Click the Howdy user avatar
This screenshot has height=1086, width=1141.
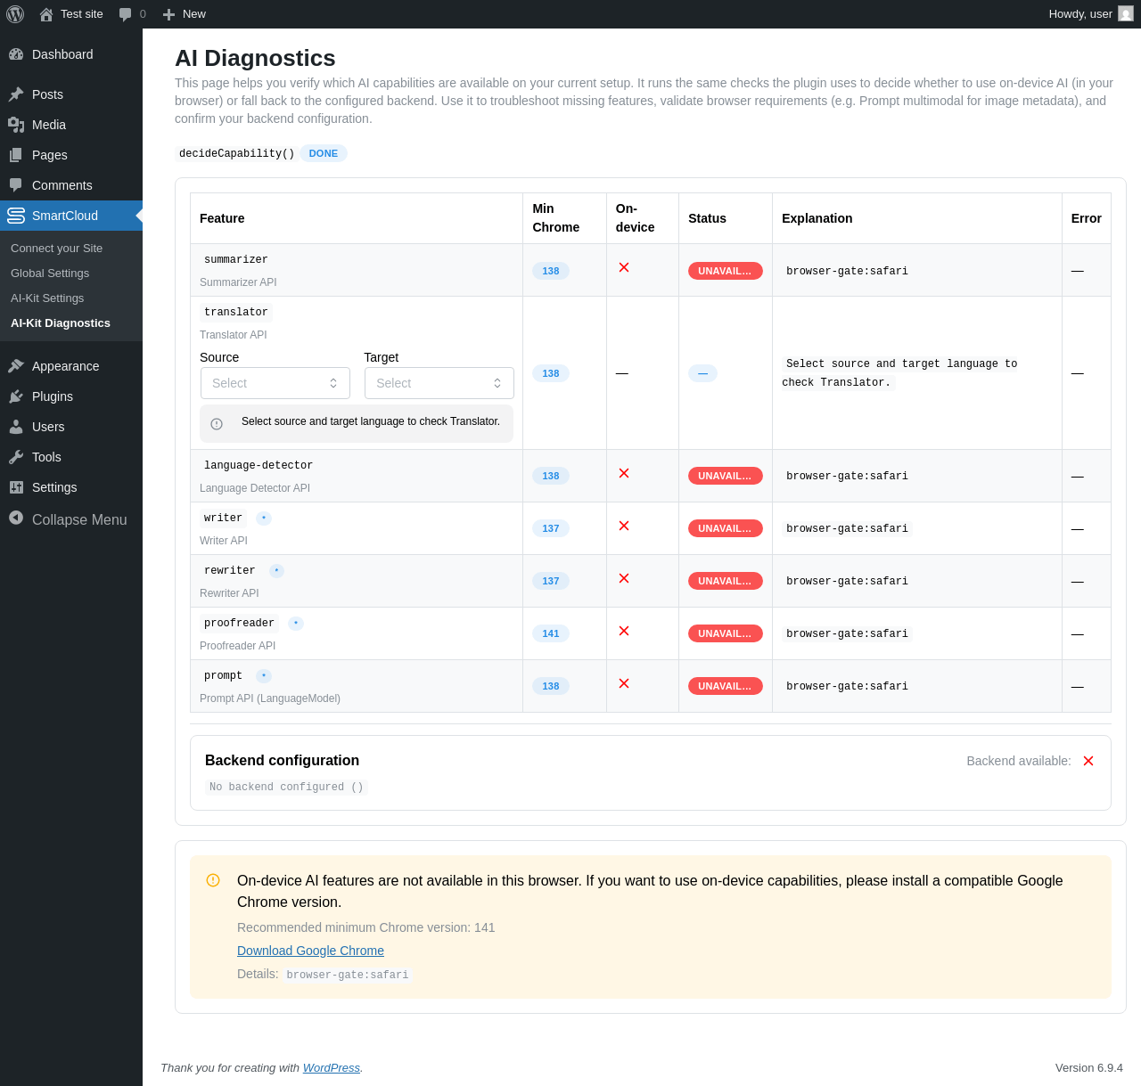pos(1126,14)
